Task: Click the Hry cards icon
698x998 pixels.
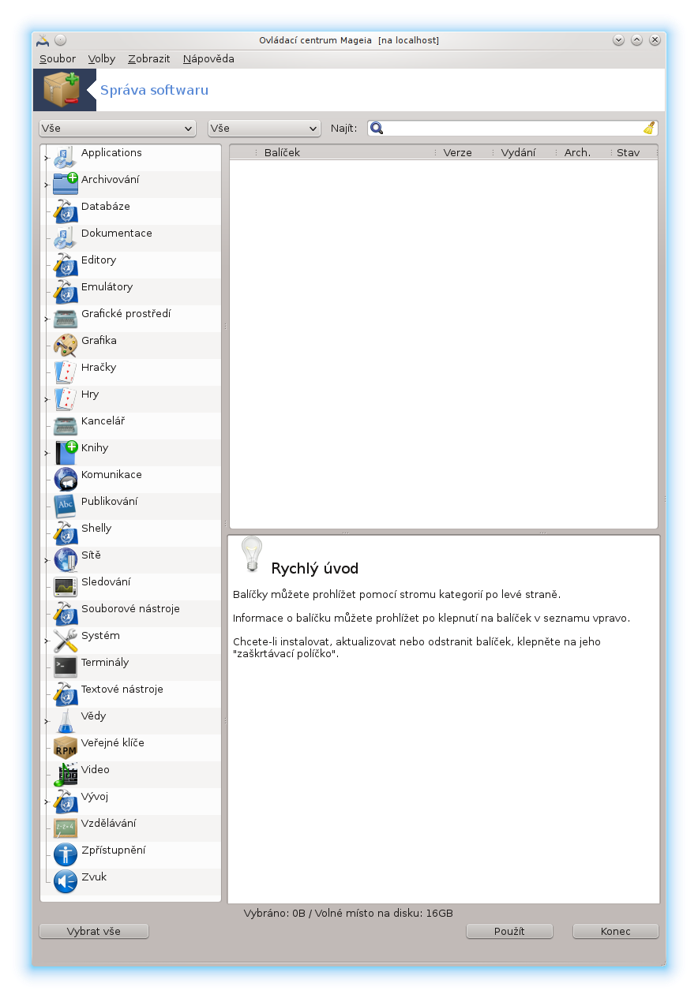Action: 66,399
